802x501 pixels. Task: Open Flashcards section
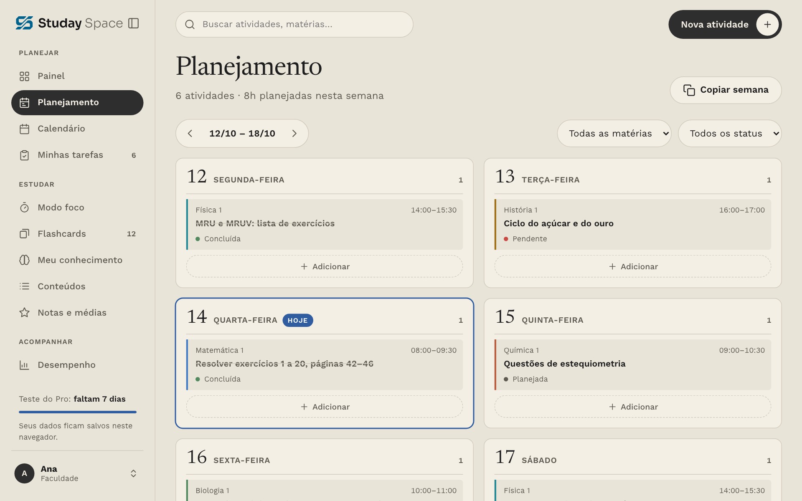click(77, 234)
